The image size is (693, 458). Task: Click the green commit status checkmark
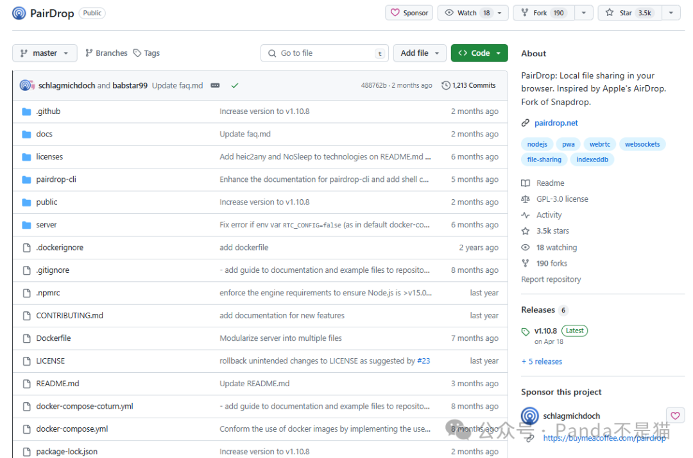pyautogui.click(x=235, y=85)
